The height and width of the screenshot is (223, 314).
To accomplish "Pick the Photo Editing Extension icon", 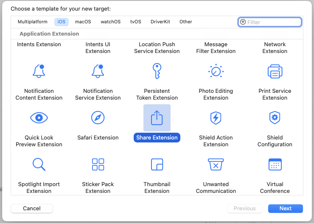I will tap(216, 71).
